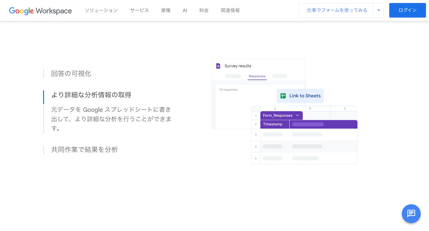Open the AI menu item
The width and height of the screenshot is (429, 231).
[185, 10]
